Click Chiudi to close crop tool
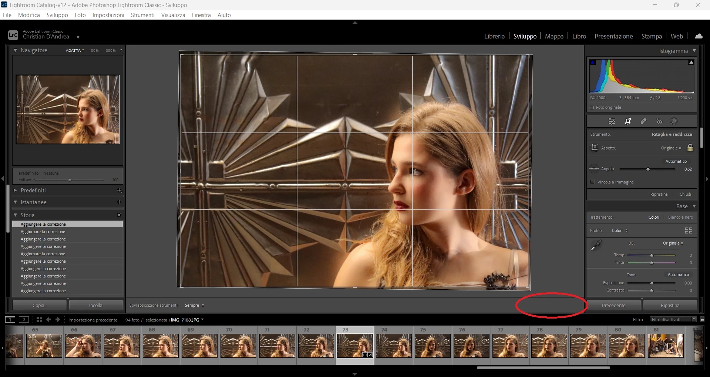 [x=685, y=194]
